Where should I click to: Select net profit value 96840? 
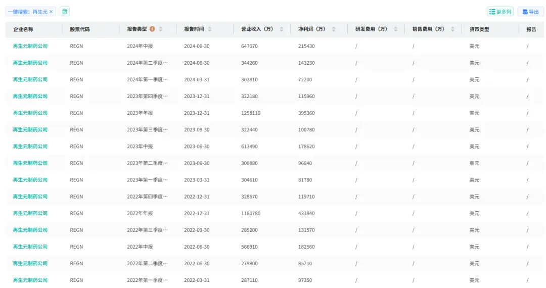pyautogui.click(x=305, y=163)
